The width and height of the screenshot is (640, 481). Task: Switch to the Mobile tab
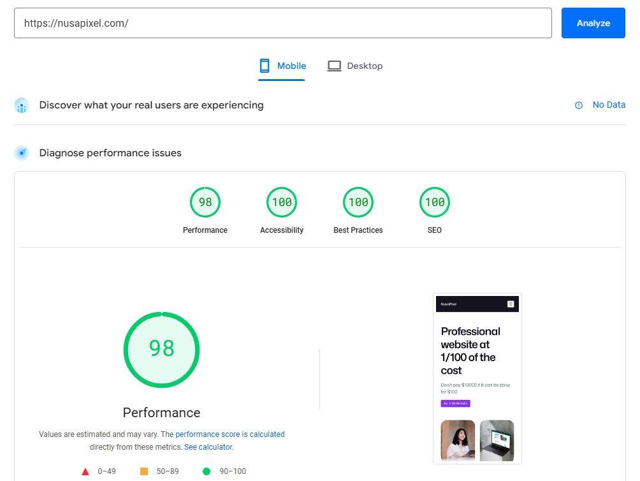282,66
